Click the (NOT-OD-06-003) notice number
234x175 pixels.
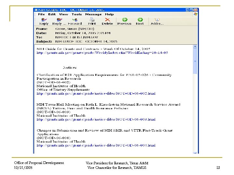coord(53,112)
